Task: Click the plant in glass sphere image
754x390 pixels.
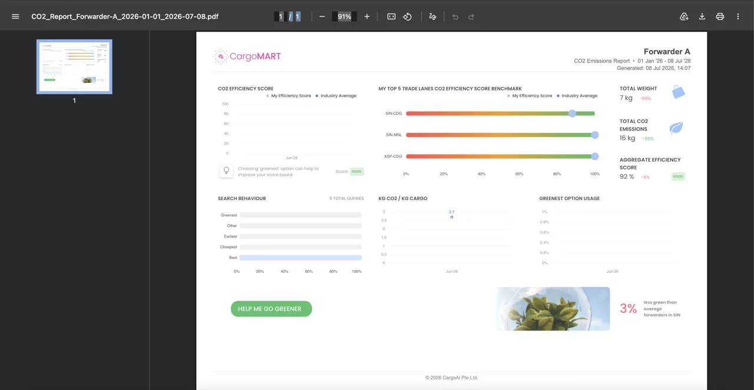Action: pyautogui.click(x=553, y=309)
